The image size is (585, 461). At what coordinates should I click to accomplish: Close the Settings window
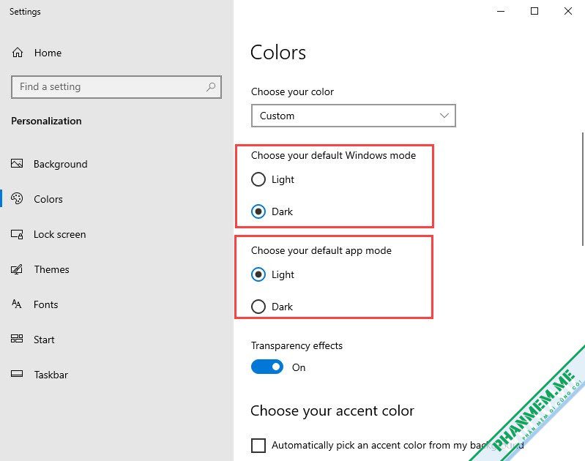[568, 11]
